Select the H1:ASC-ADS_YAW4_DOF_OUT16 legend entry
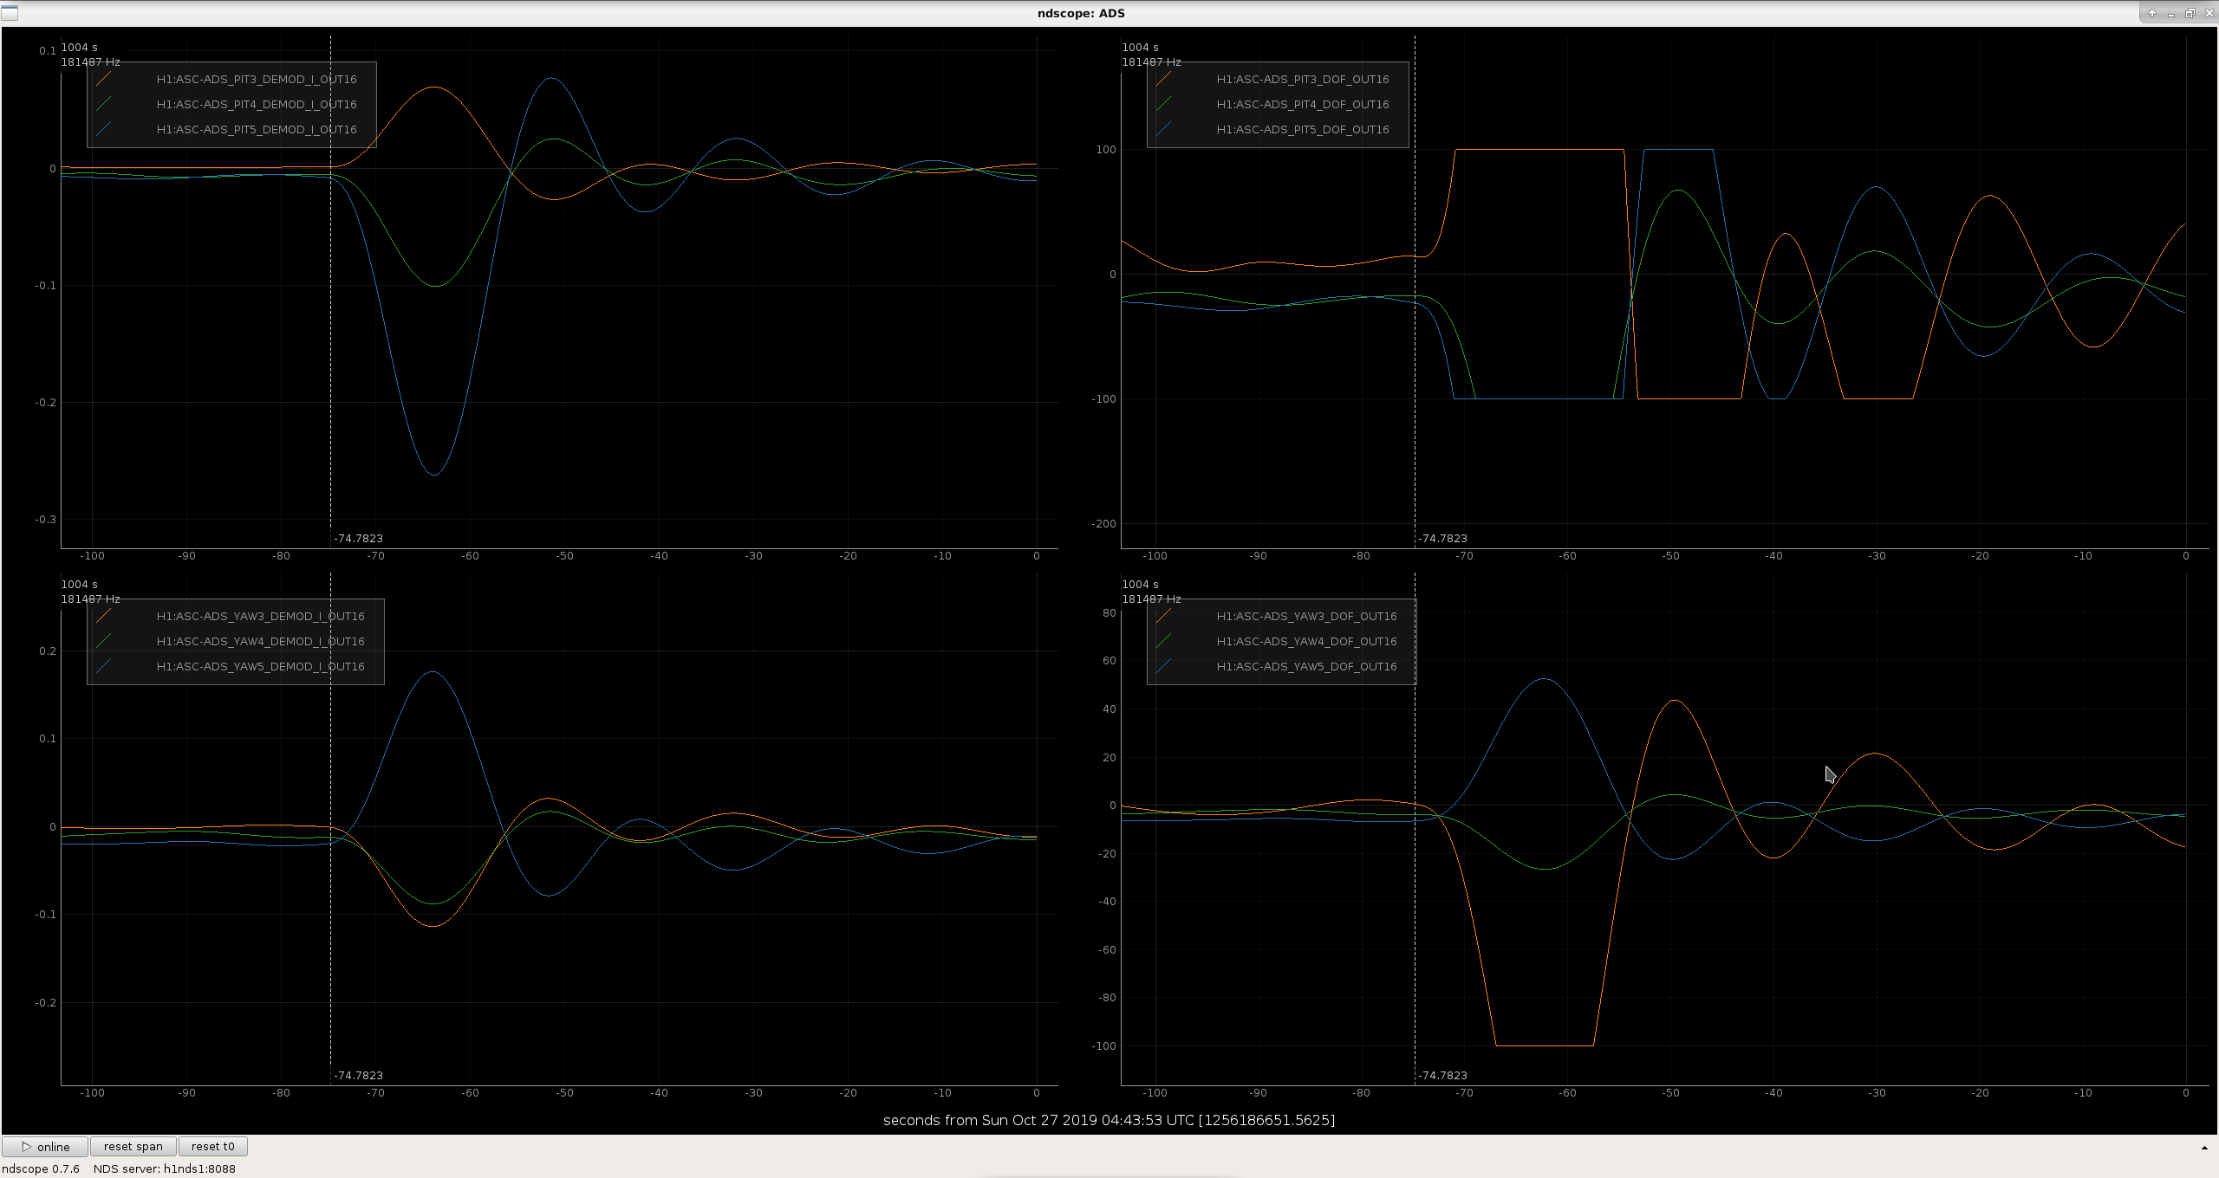 (x=1306, y=641)
